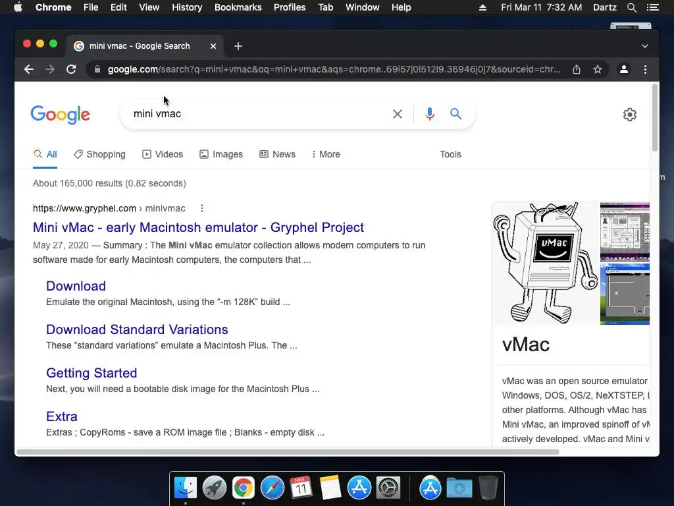Image resolution: width=674 pixels, height=506 pixels.
Task: Expand the More search categories menu
Action: tap(326, 154)
